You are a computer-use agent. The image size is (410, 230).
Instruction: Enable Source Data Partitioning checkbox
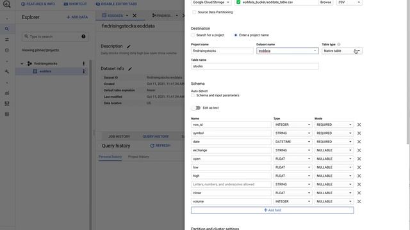194,12
